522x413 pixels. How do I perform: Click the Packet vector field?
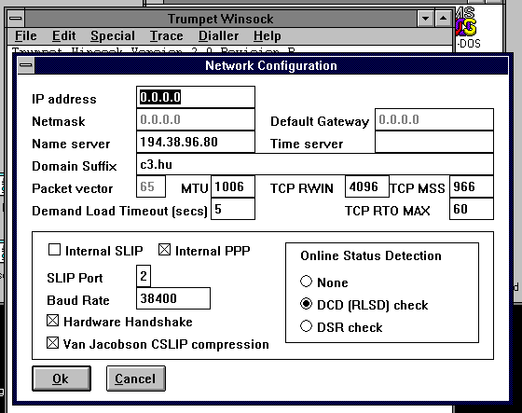[151, 186]
